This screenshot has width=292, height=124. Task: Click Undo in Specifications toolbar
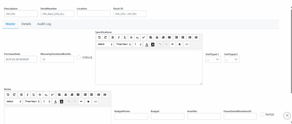(x=99, y=37)
